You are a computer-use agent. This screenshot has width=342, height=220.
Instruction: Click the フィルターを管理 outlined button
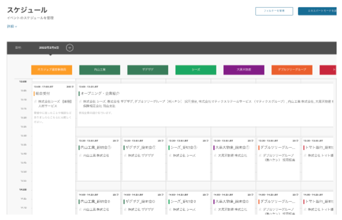[x=274, y=11]
